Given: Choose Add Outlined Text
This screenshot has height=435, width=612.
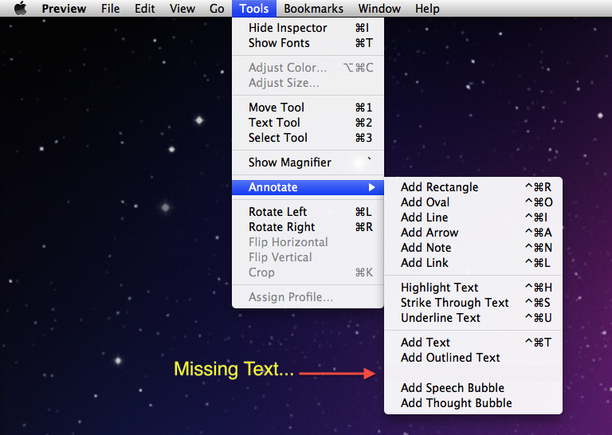Looking at the screenshot, I should (473, 358).
